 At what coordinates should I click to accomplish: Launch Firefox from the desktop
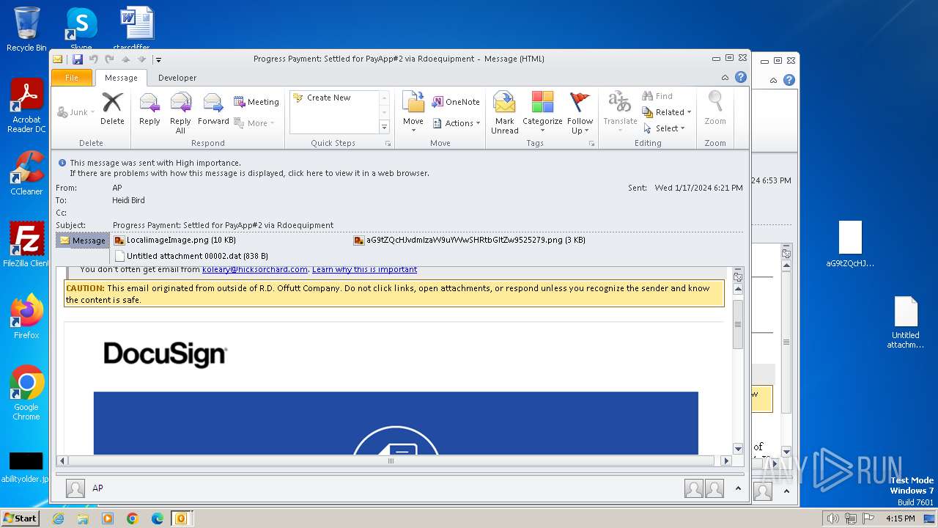pyautogui.click(x=27, y=317)
